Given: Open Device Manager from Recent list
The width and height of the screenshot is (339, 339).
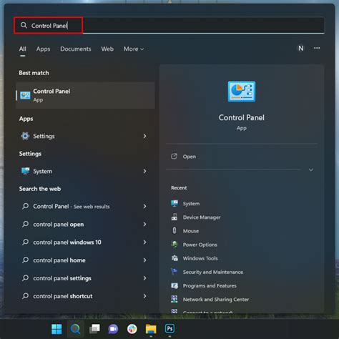Looking at the screenshot, I should [202, 217].
